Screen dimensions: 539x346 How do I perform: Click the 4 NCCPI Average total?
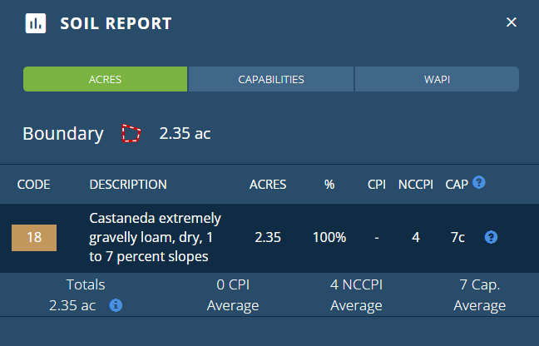tap(356, 294)
